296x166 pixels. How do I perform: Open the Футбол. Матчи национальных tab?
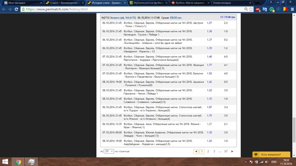pyautogui.click(x=190, y=3)
